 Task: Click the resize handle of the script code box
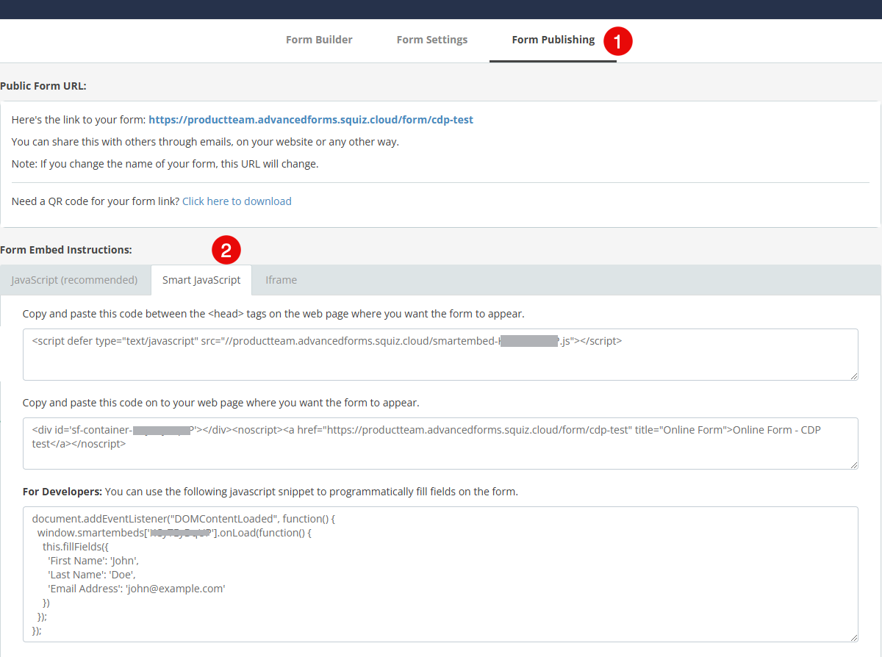[x=854, y=376]
